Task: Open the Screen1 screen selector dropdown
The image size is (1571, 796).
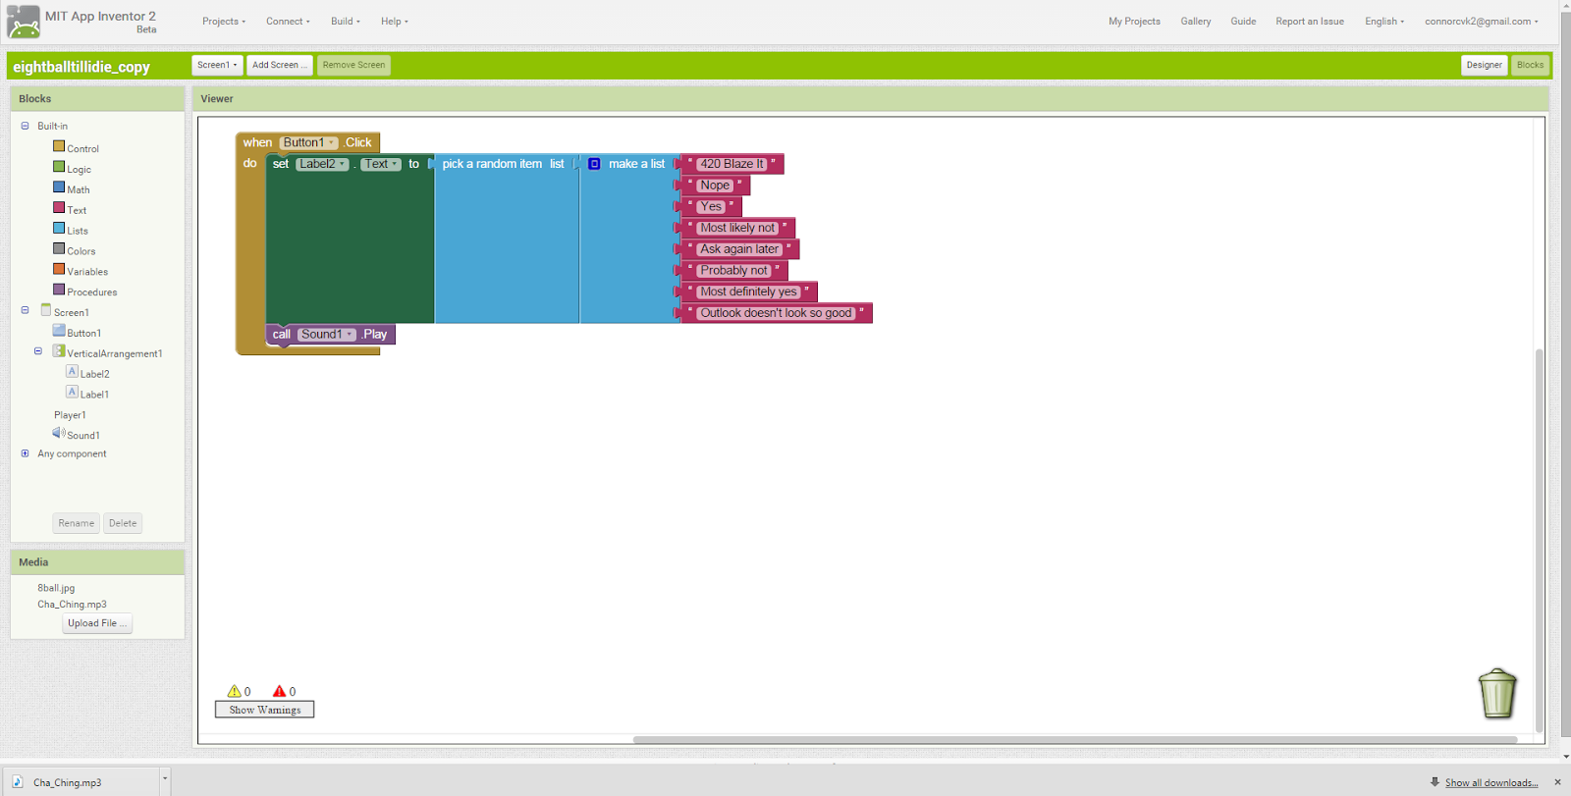Action: pyautogui.click(x=217, y=65)
